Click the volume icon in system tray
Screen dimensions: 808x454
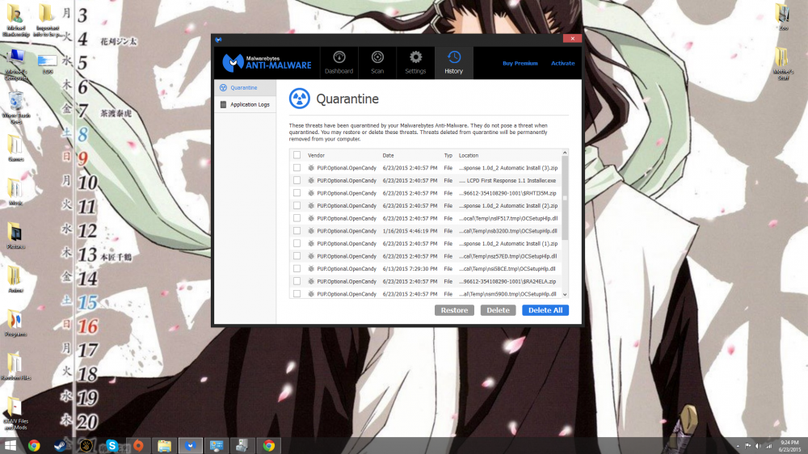[758, 446]
